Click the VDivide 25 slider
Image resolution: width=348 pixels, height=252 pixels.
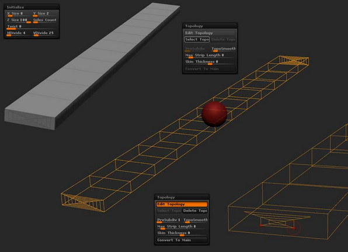(45, 33)
